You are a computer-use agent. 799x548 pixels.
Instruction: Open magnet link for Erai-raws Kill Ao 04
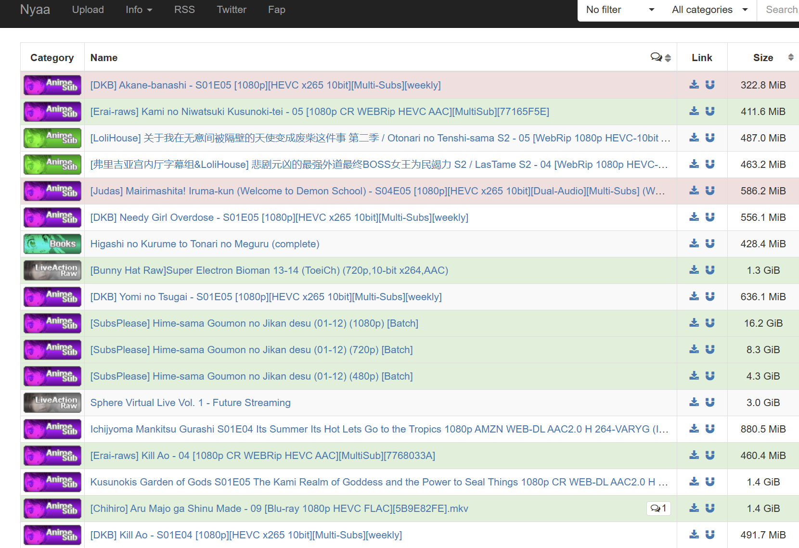point(710,455)
